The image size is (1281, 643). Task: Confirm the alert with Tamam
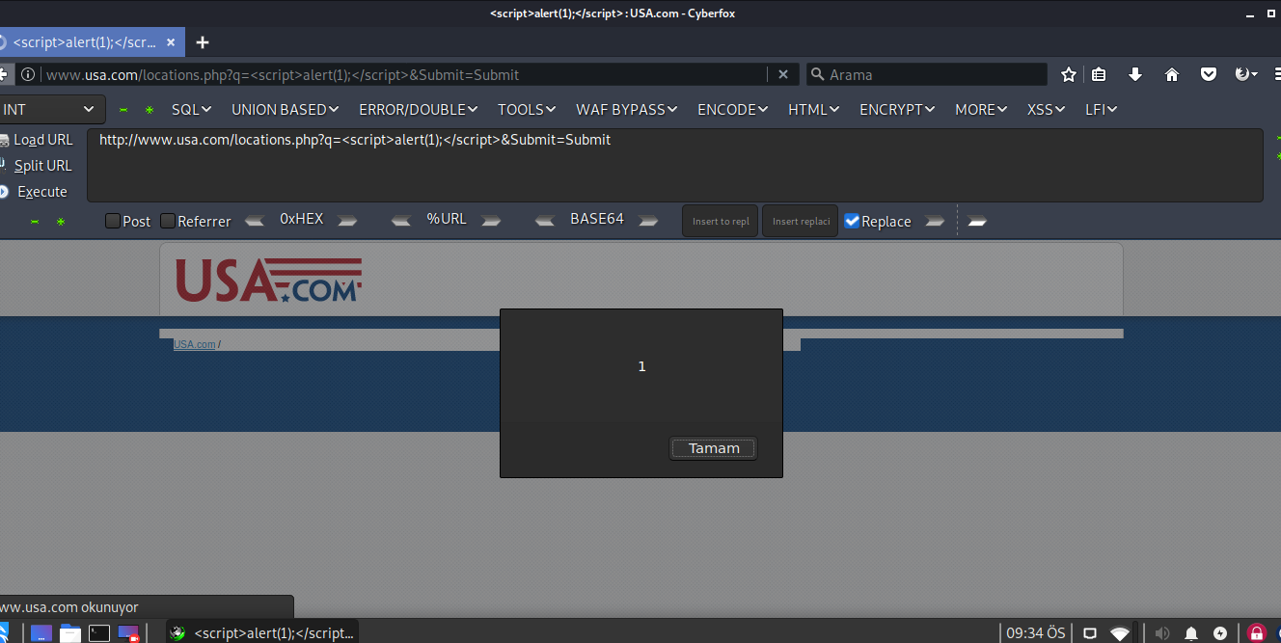[x=713, y=448]
